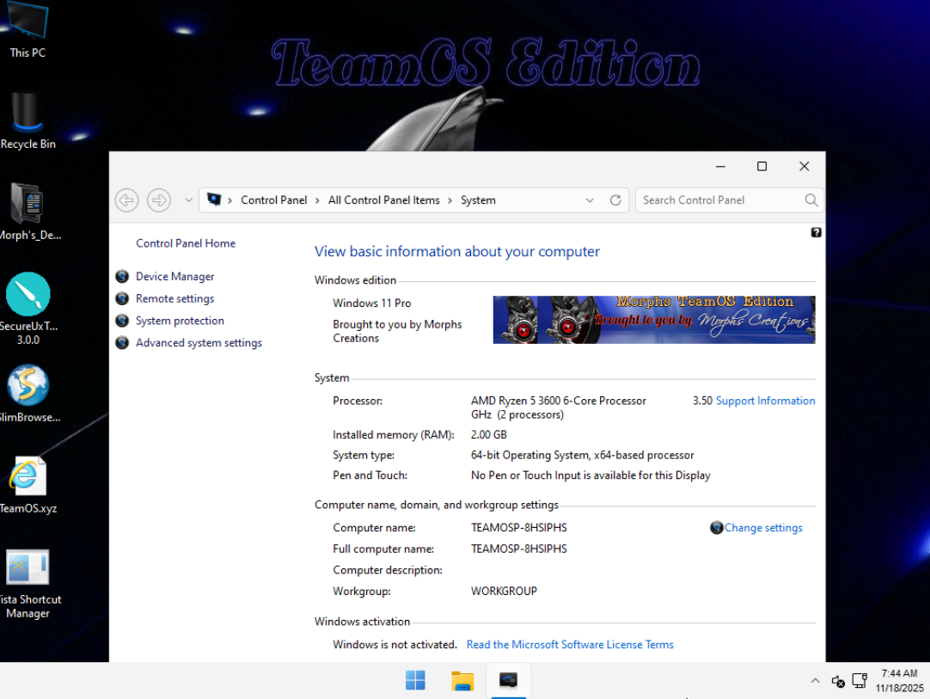The image size is (930, 699).
Task: Show hidden system tray icons
Action: [x=815, y=681]
